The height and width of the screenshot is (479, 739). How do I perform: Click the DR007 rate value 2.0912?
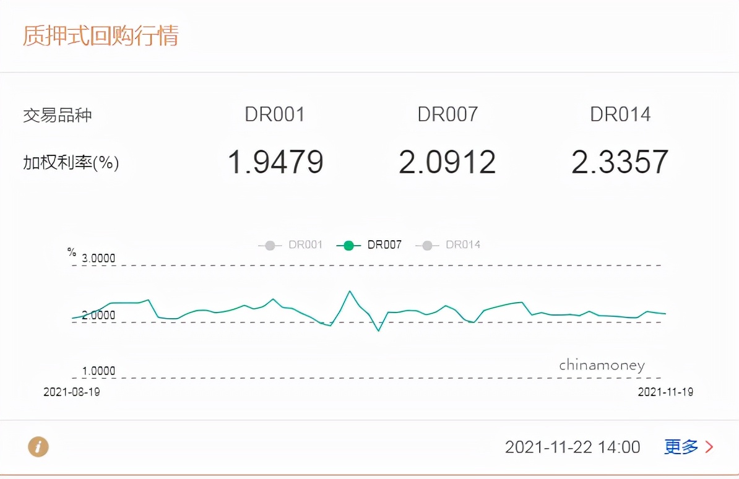pos(447,162)
